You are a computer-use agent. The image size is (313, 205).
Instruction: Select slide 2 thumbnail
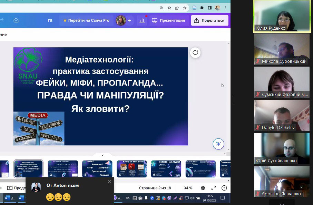(x=28, y=169)
